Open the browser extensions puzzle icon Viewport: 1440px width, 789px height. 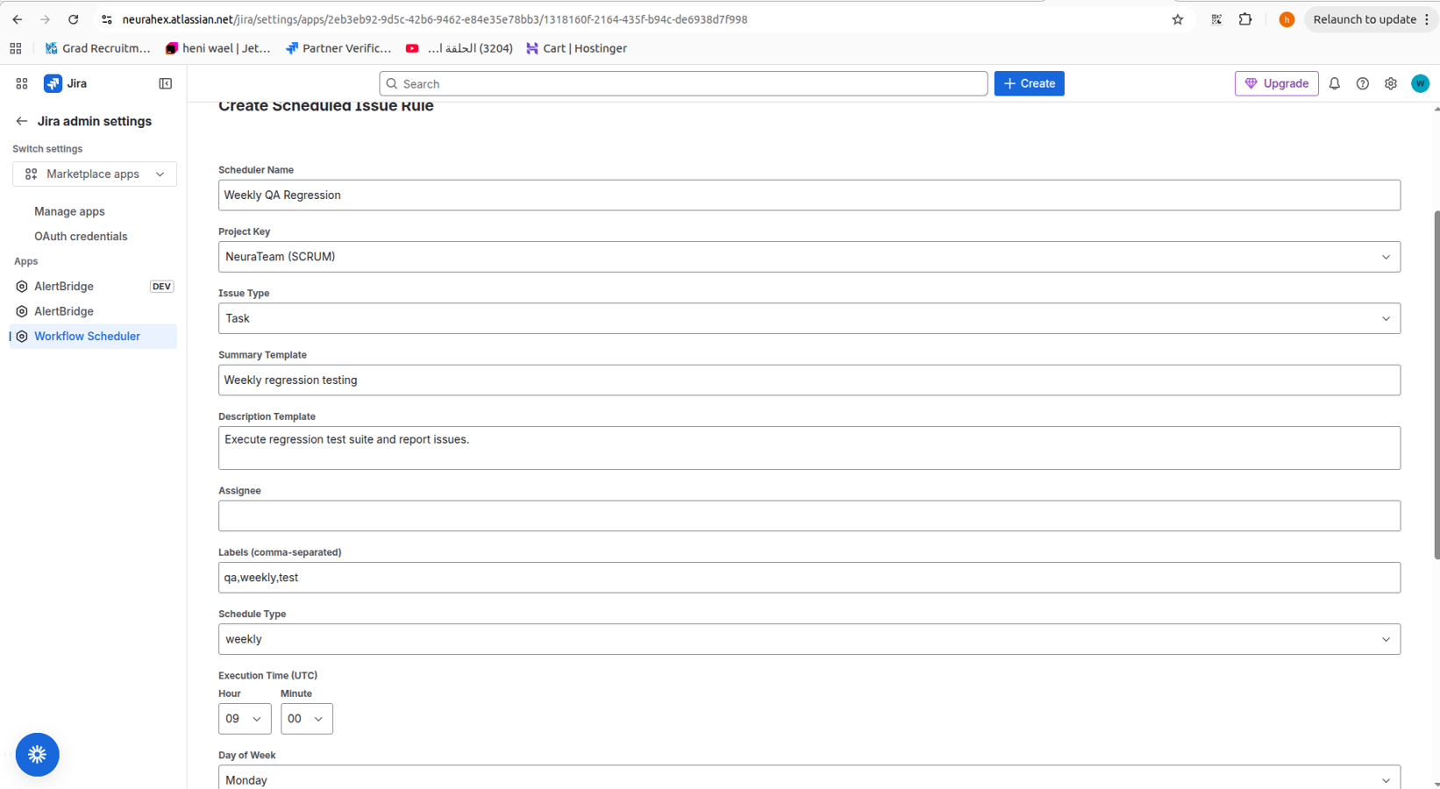pyautogui.click(x=1244, y=19)
